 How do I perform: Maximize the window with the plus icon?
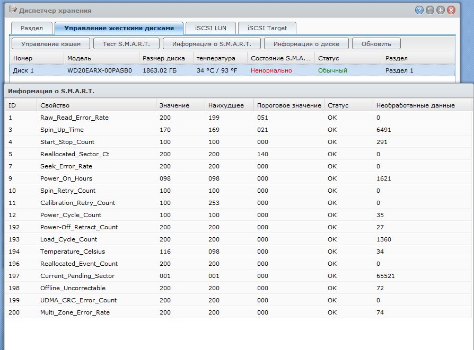pyautogui.click(x=441, y=10)
